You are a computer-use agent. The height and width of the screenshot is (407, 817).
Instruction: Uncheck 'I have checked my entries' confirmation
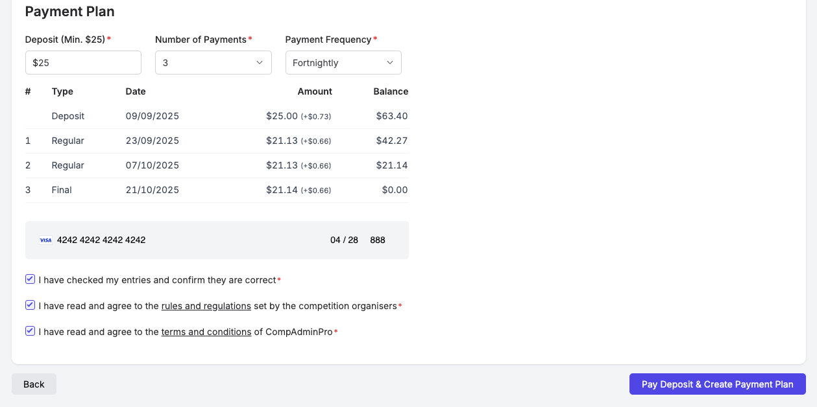[x=30, y=279]
